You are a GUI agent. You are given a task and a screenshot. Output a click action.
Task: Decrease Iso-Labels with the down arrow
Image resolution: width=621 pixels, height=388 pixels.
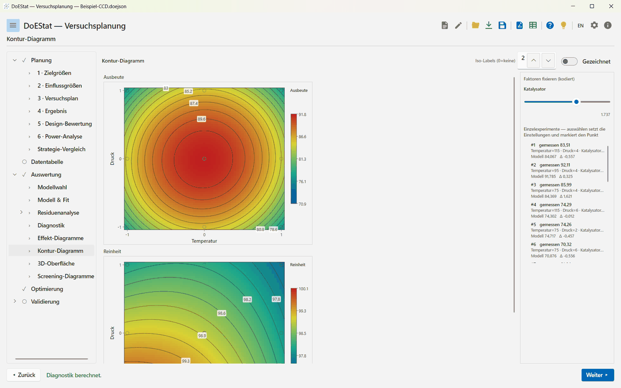(548, 60)
